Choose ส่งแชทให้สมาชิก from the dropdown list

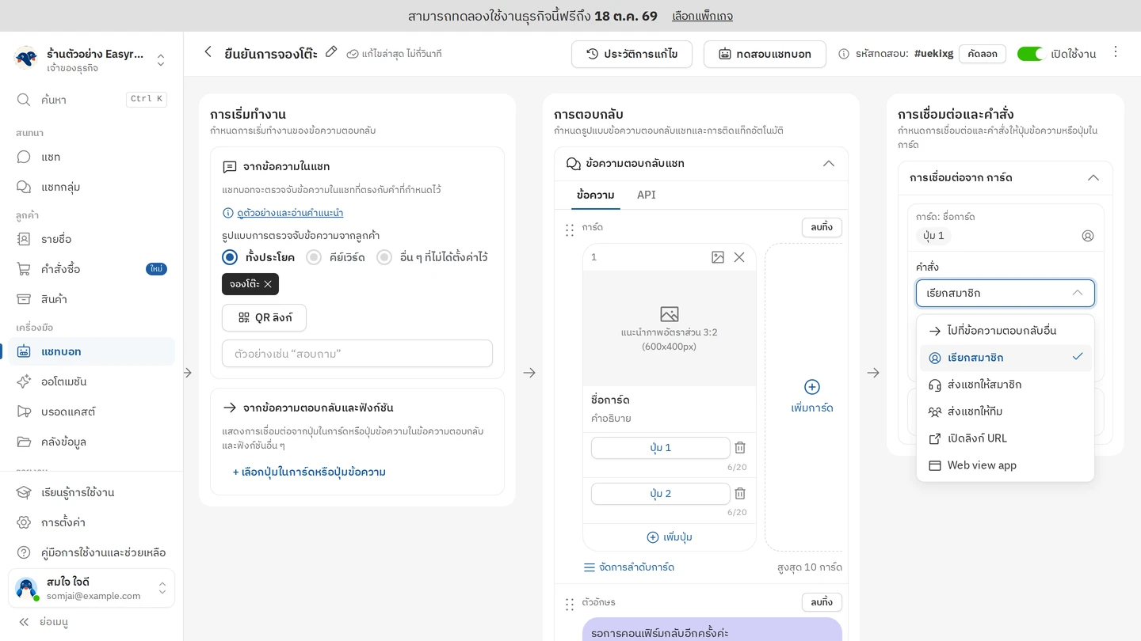pos(1006,385)
